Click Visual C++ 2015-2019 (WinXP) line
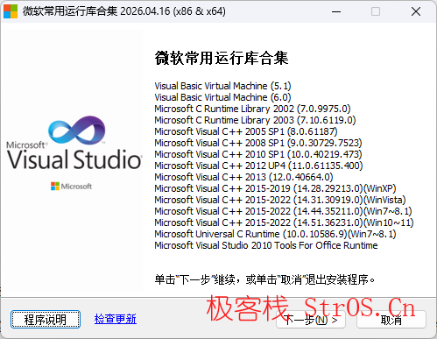This screenshot has height=339, width=437. (x=275, y=188)
